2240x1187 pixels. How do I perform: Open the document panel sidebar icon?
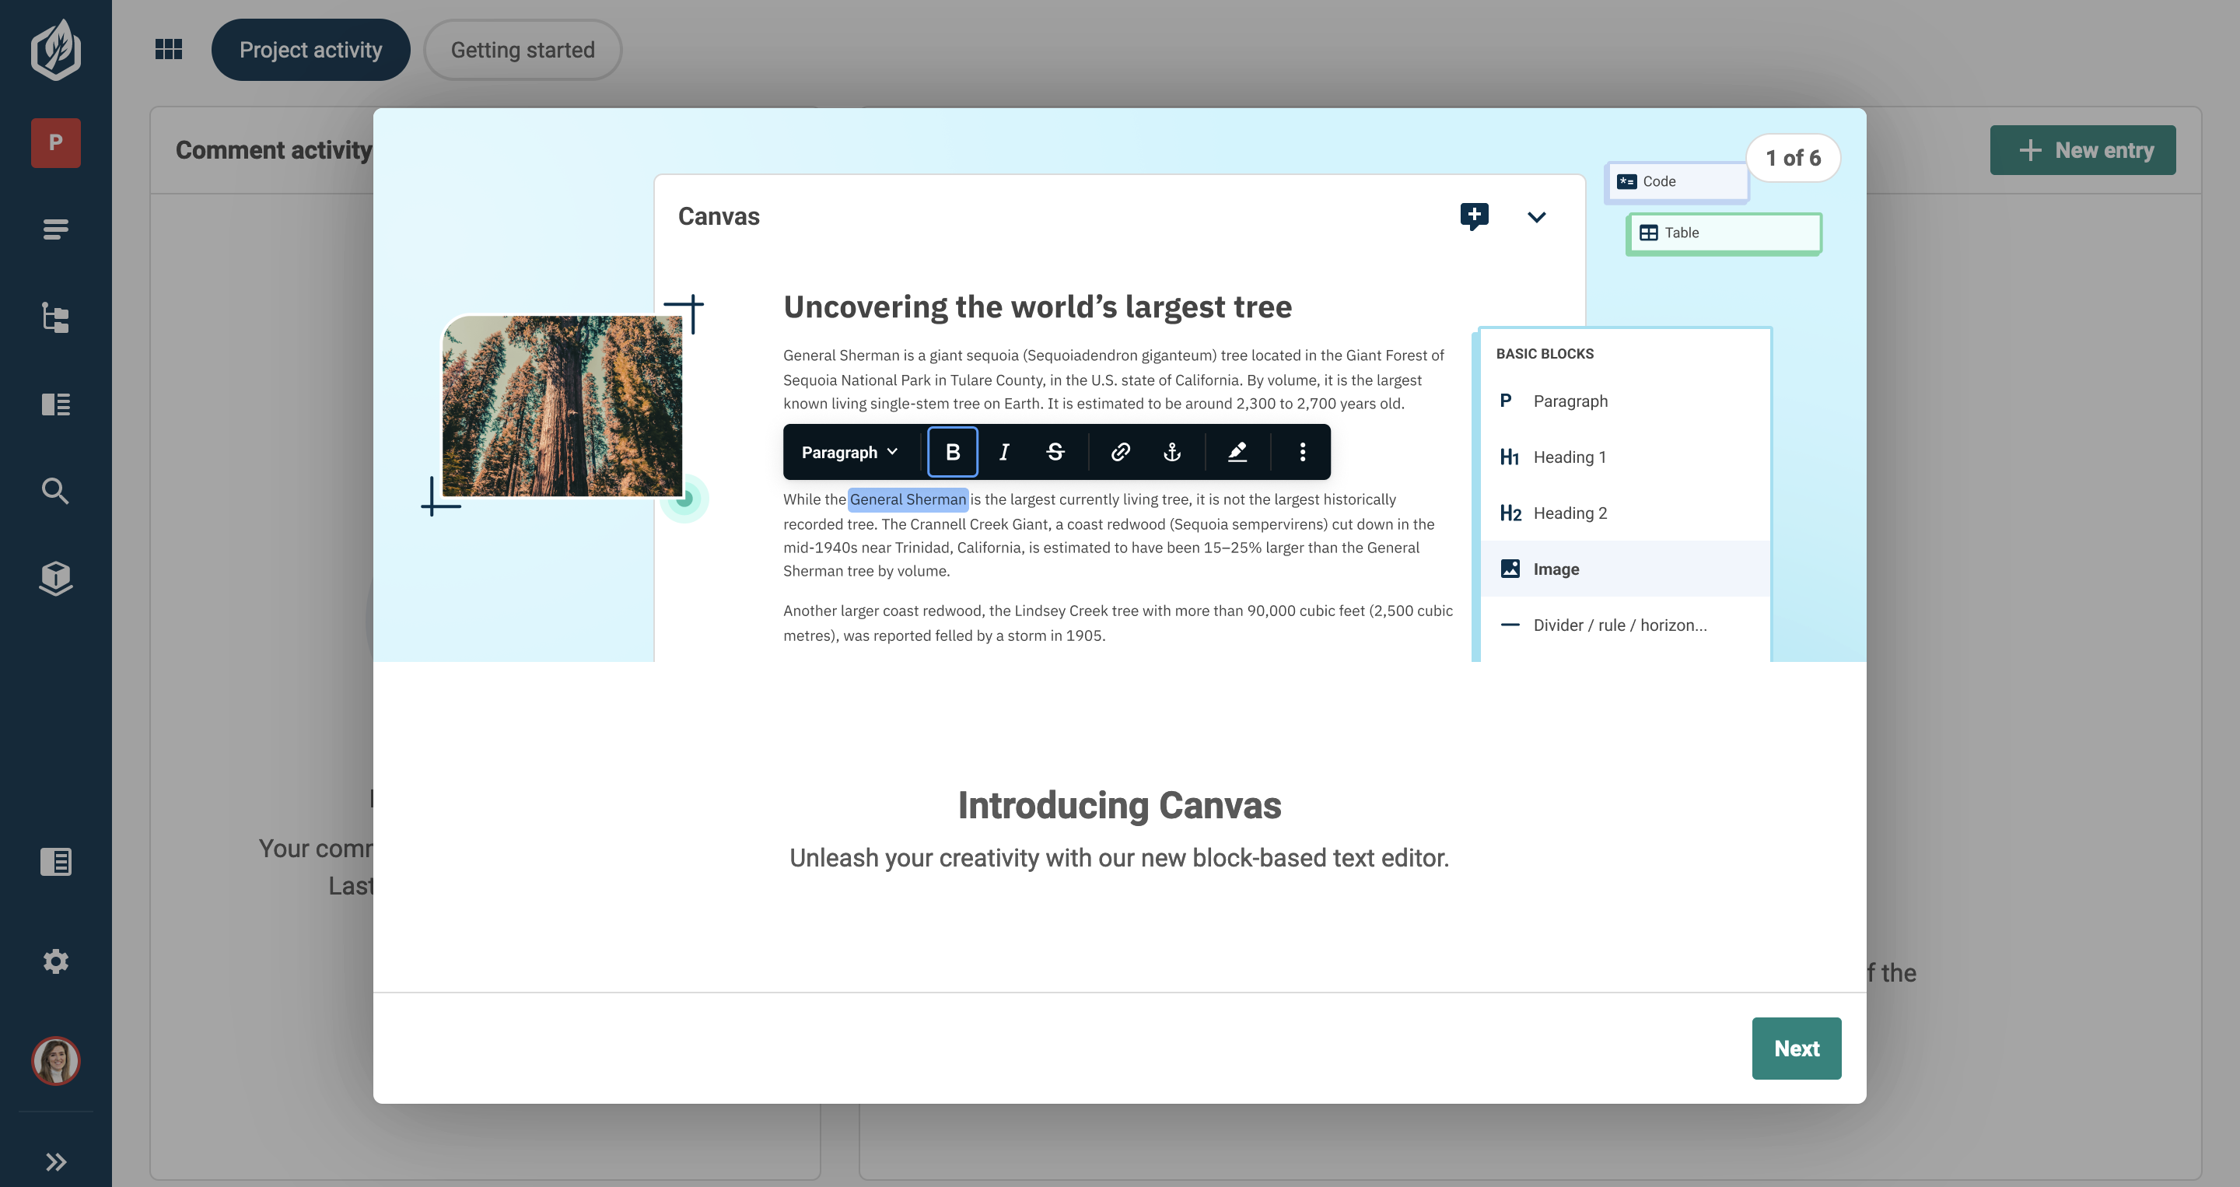[56, 862]
